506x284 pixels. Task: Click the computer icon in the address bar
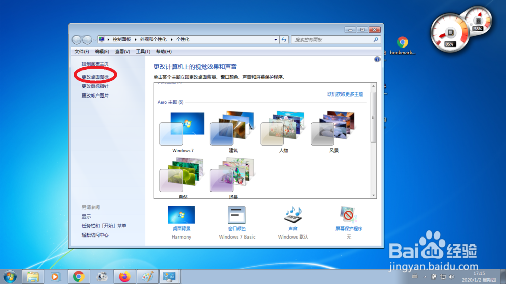click(102, 39)
